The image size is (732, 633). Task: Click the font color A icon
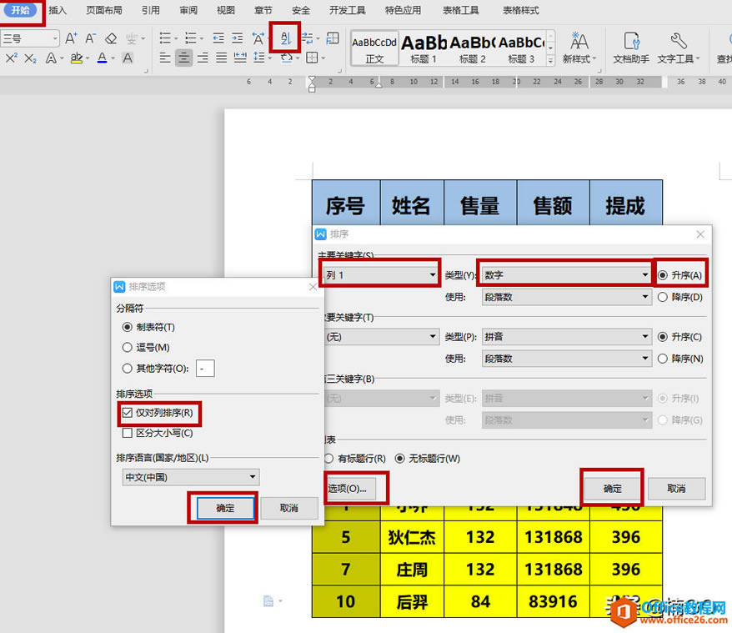(x=102, y=58)
